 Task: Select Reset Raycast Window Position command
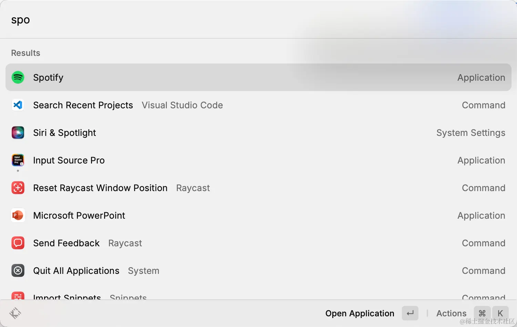pyautogui.click(x=258, y=188)
